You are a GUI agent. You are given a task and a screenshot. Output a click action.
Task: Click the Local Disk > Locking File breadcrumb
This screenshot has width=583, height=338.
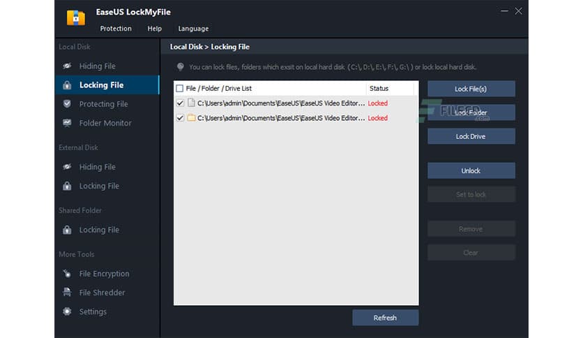(210, 47)
